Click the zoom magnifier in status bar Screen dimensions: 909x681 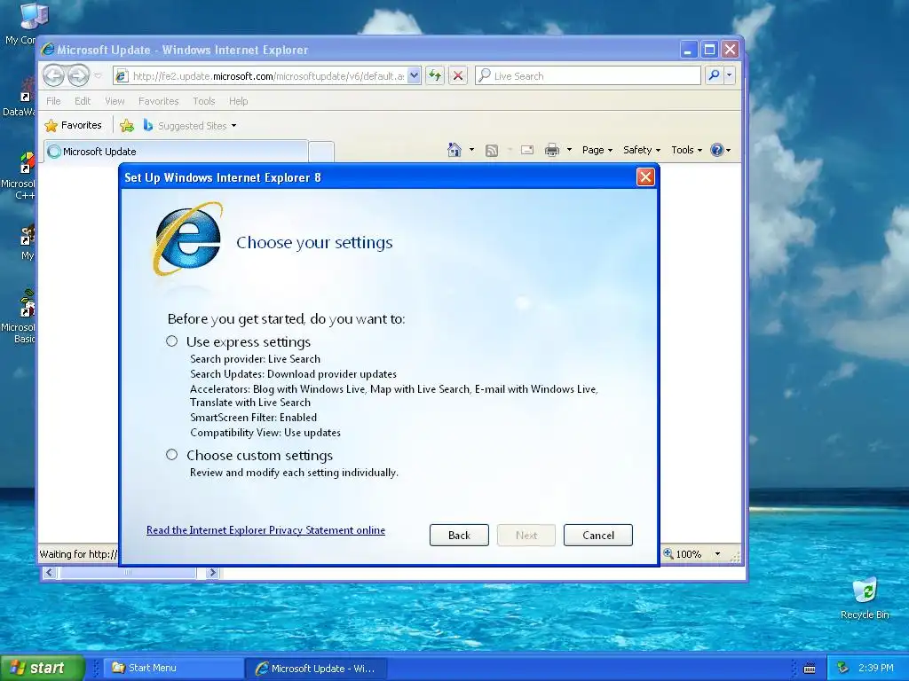[x=668, y=553]
